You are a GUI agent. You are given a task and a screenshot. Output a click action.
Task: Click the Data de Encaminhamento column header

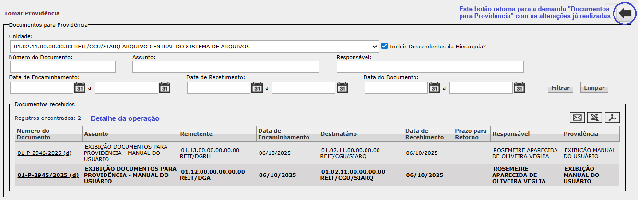click(x=283, y=134)
